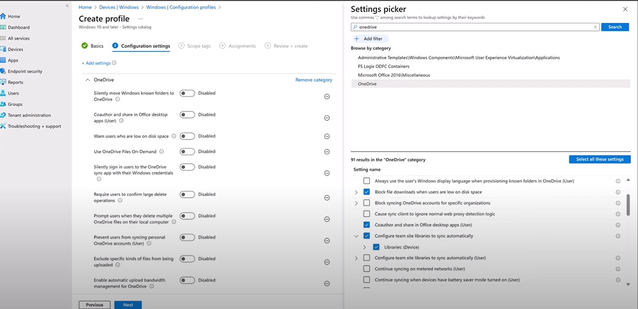Screen dimensions: 638x309
Task: Enable Silently move Windows known folders to OneDrive
Action: click(187, 93)
